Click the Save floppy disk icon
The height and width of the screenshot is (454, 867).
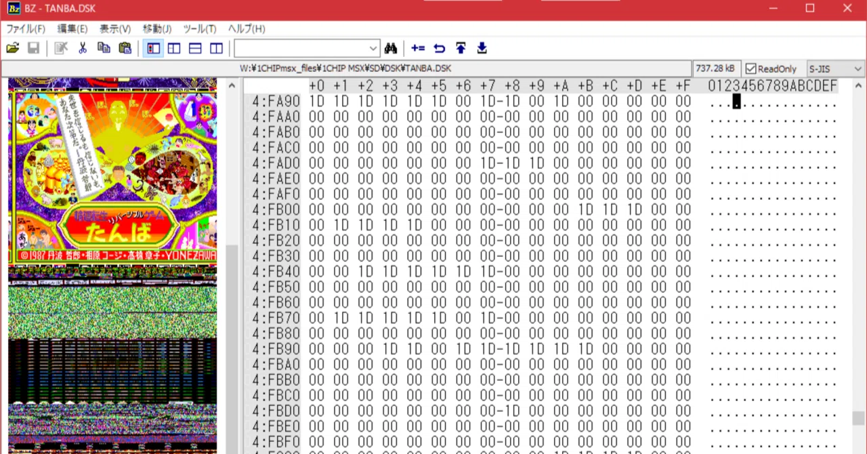click(x=33, y=48)
